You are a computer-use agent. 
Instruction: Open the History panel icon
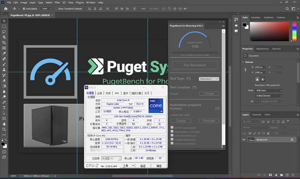(236, 20)
